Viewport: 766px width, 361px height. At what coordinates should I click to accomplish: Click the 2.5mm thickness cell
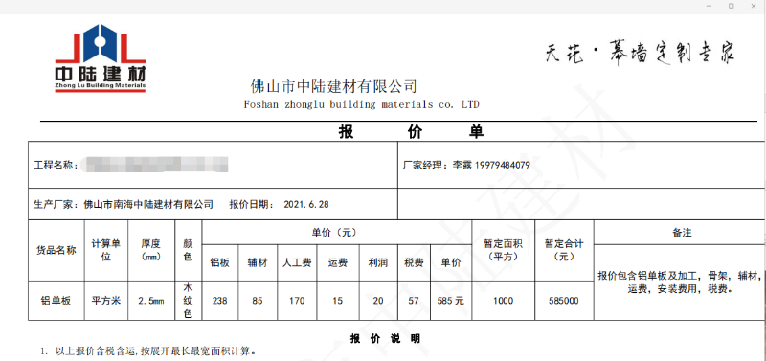pos(151,301)
